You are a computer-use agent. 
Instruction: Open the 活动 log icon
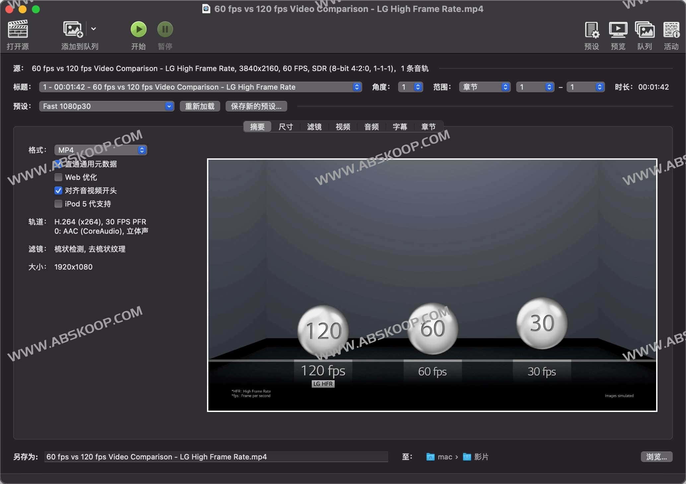(x=671, y=31)
